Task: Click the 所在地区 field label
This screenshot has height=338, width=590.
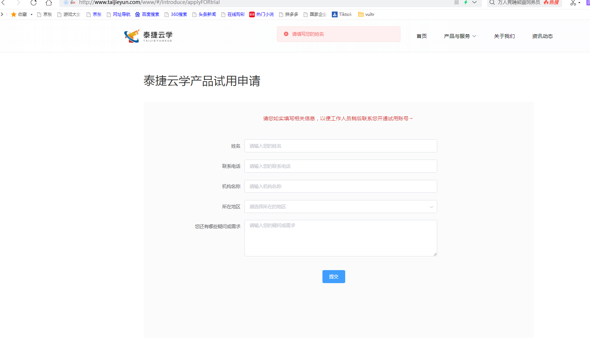Action: pos(231,207)
